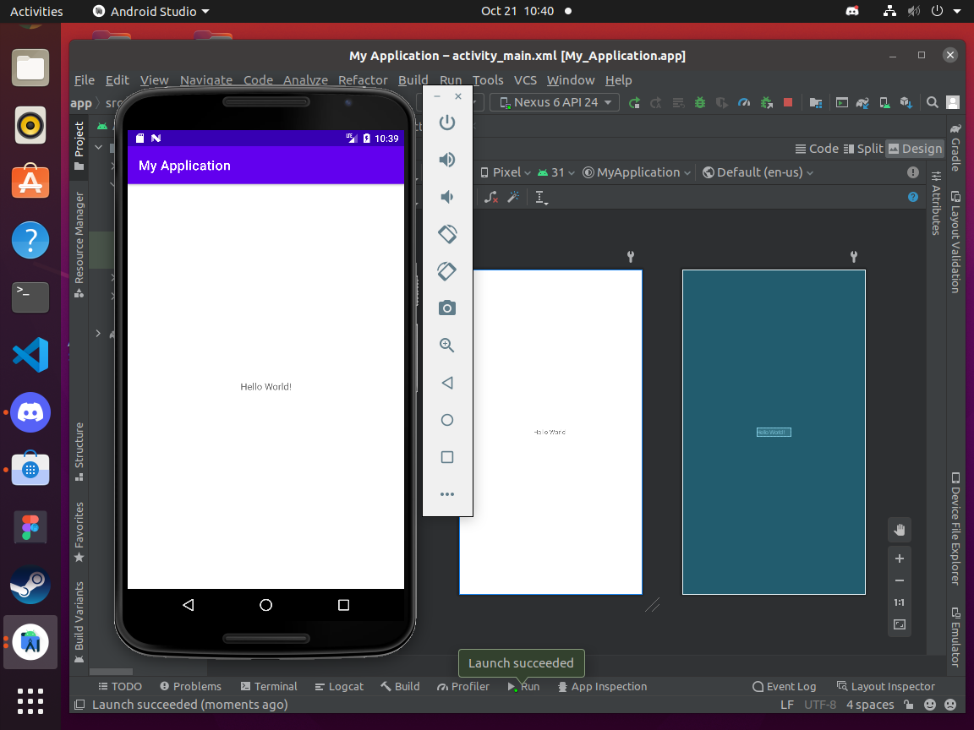Open the Help menu
Viewport: 974px width, 730px height.
[618, 80]
